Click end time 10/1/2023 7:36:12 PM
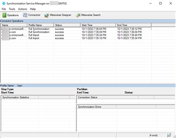 click(129, 29)
